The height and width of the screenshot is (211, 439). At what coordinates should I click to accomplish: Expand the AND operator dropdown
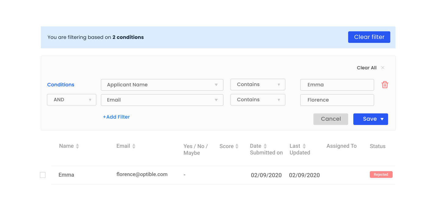pos(71,100)
